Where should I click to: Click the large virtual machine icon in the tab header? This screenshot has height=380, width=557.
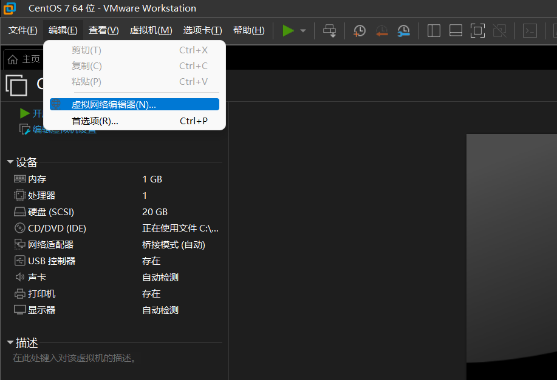16,85
